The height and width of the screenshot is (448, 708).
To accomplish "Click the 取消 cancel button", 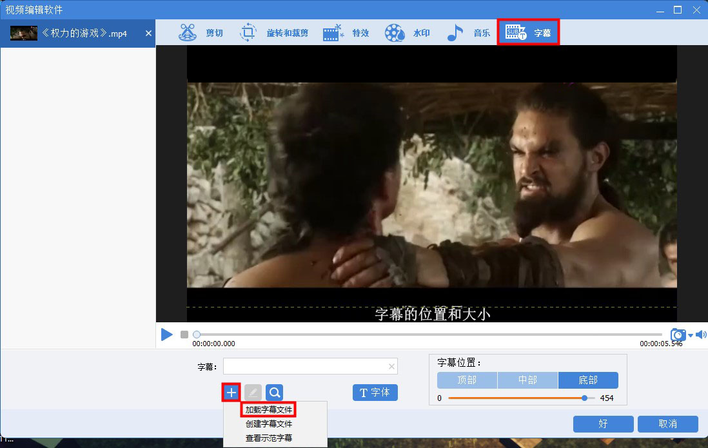I will (x=668, y=424).
